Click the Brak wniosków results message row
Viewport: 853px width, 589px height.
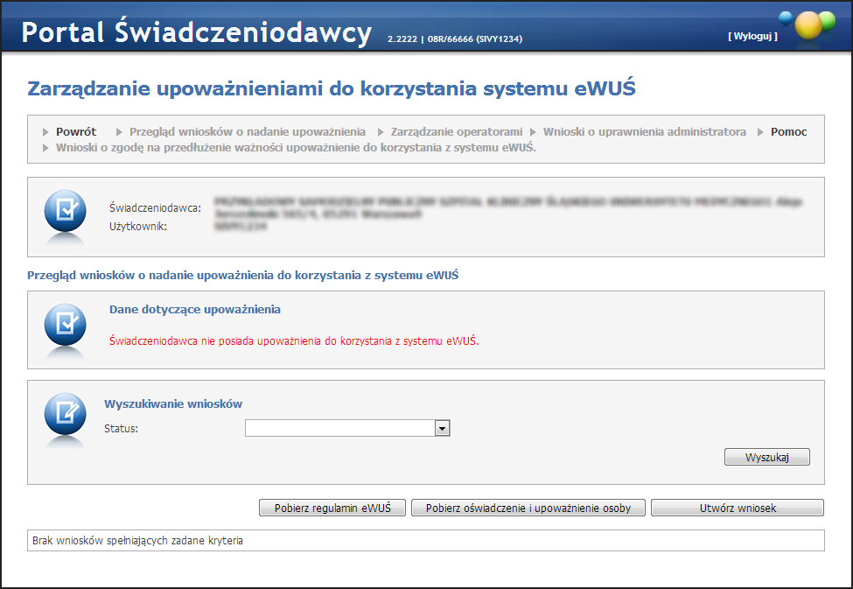coord(426,541)
